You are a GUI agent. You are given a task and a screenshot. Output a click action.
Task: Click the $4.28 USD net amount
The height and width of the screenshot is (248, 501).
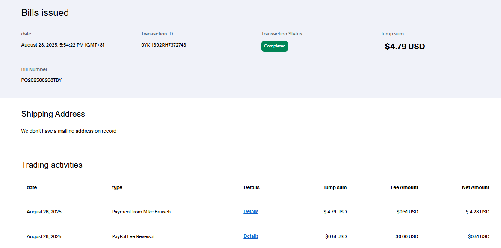(x=477, y=212)
